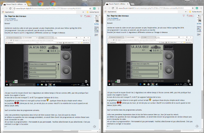View site information icon in left window
This screenshot has width=204, height=133.
click(15, 9)
